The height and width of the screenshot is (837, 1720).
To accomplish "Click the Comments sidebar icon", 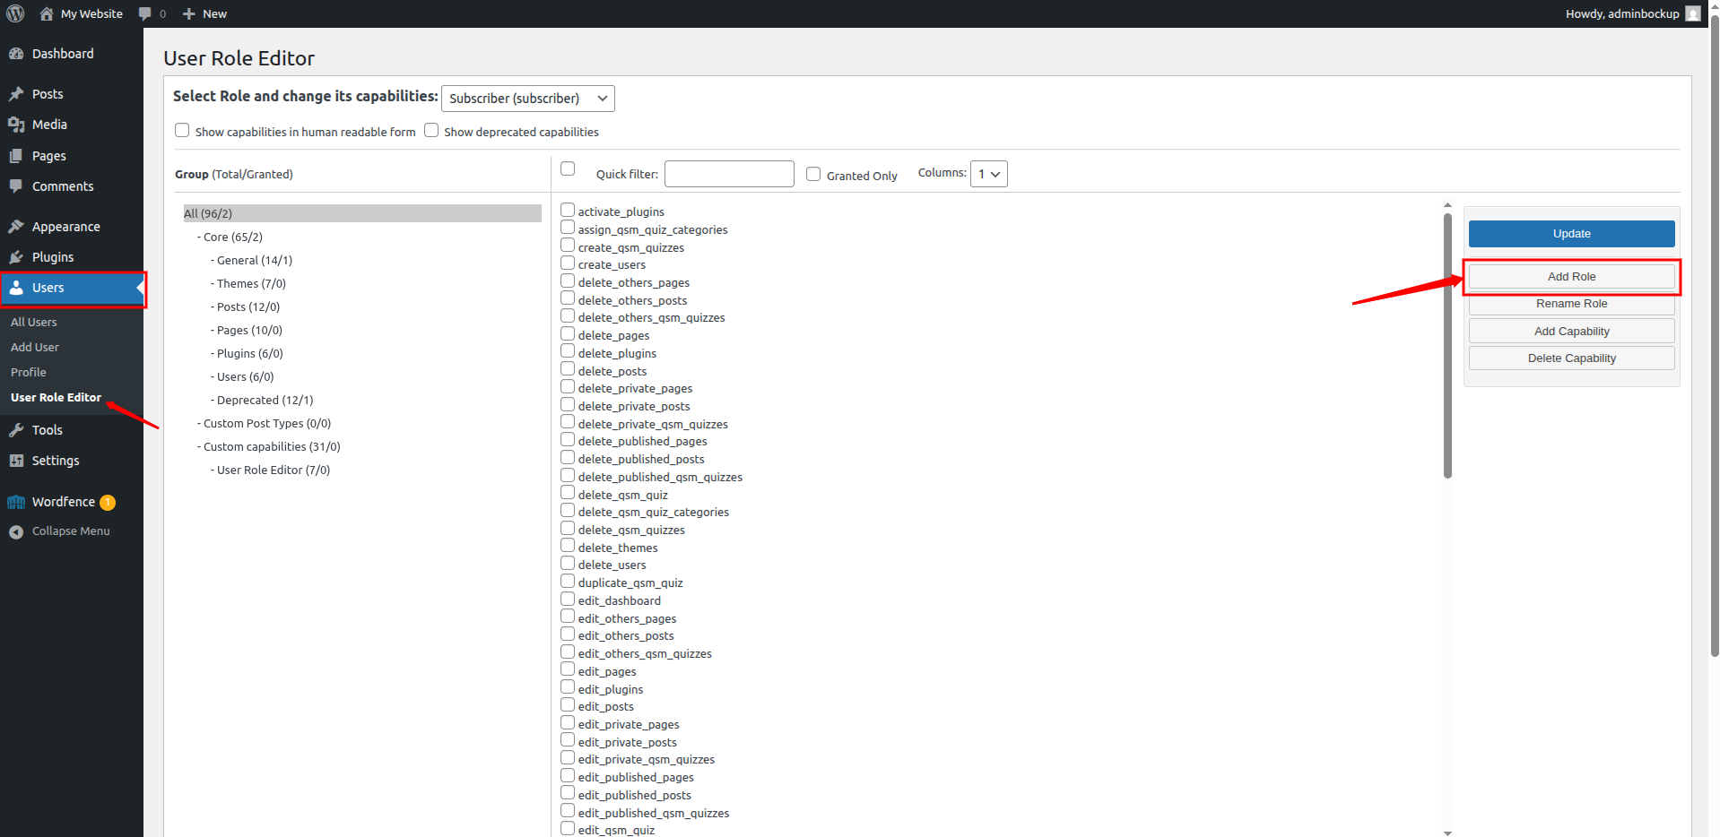I will pyautogui.click(x=16, y=186).
